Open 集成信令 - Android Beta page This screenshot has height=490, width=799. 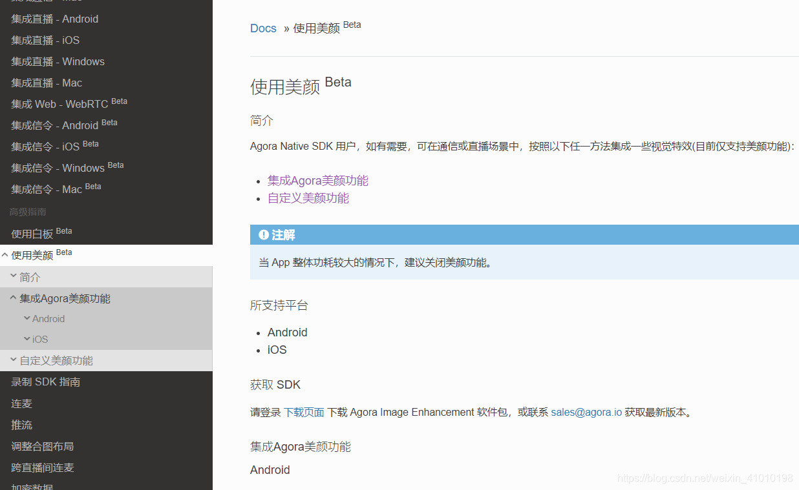[64, 125]
